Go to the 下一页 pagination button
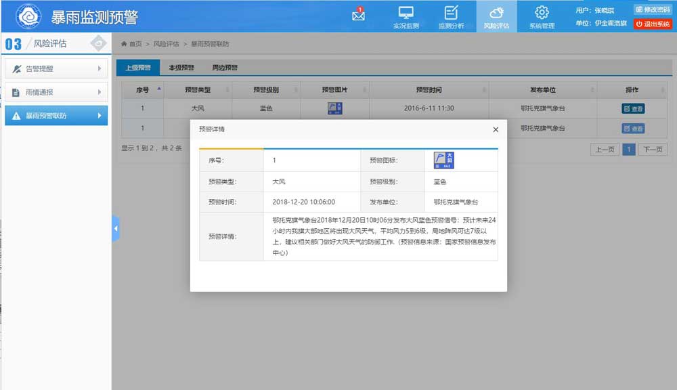The width and height of the screenshot is (677, 390). point(653,150)
